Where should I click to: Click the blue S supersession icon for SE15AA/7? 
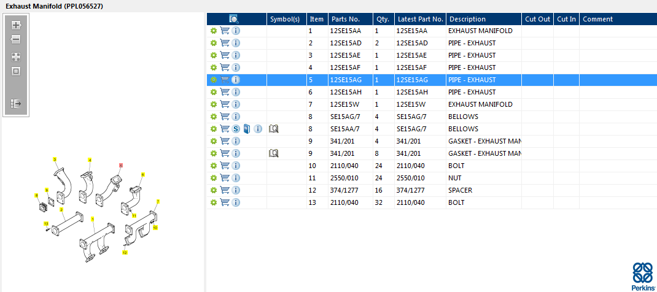pos(236,129)
